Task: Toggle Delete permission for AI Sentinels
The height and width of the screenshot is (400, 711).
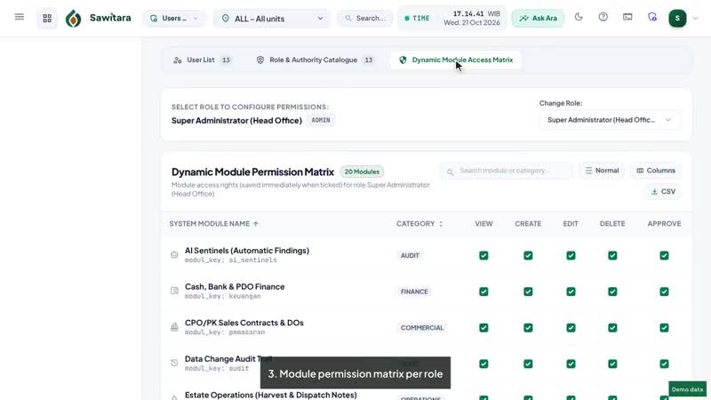Action: pyautogui.click(x=612, y=255)
